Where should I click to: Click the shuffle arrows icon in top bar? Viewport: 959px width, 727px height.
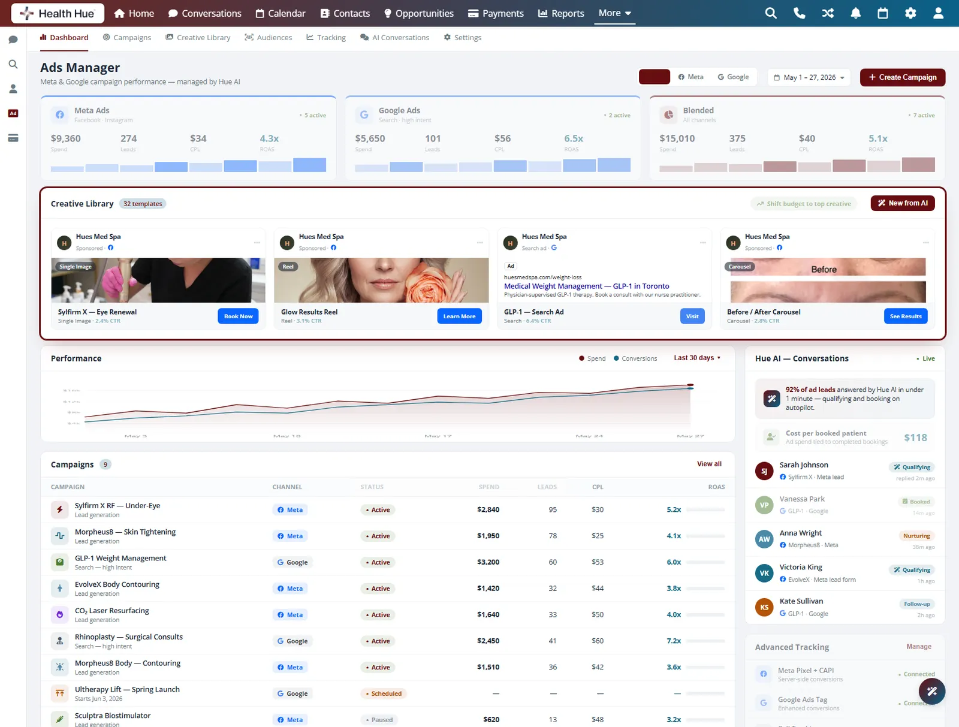828,13
